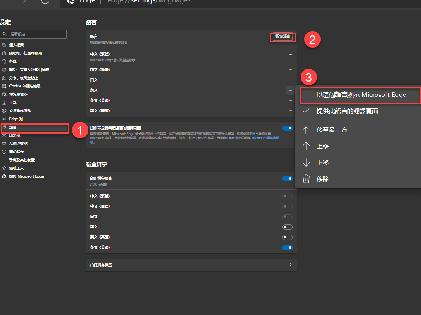Toggle the 啟用拼字檢查 switch
The width and height of the screenshot is (421, 315).
[x=287, y=179]
